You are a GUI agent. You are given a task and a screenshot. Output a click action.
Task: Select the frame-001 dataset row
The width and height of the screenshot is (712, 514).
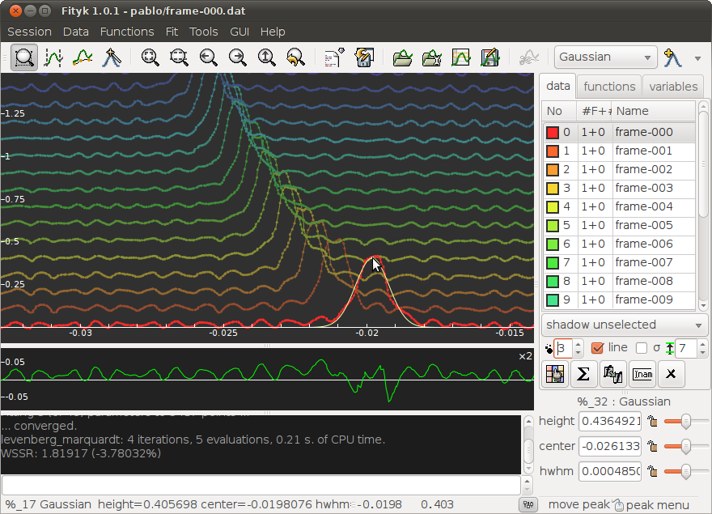[x=619, y=151]
